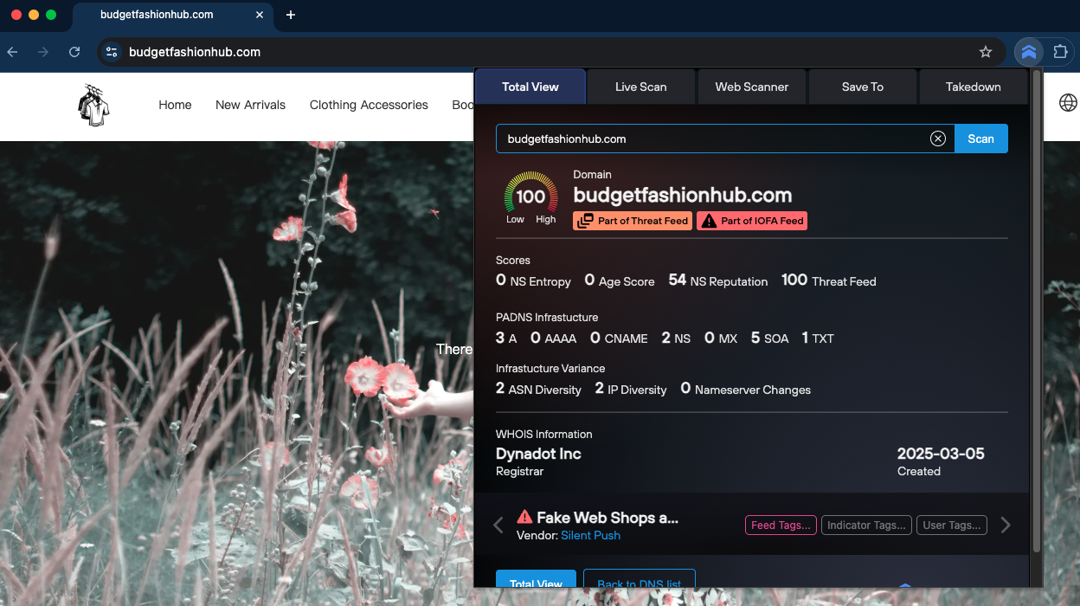Show previous feed with left chevron
Image resolution: width=1080 pixels, height=606 pixels.
498,525
